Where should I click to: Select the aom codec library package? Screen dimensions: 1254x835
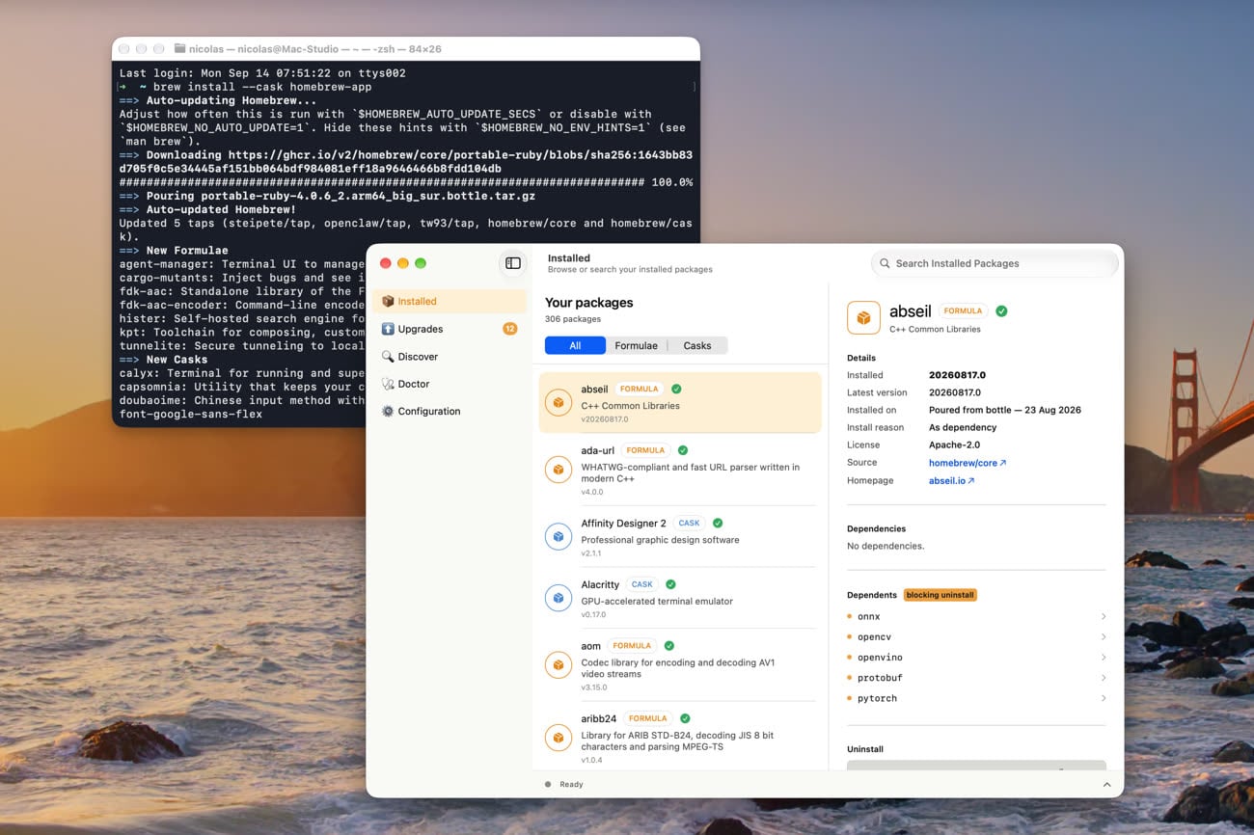coord(680,665)
